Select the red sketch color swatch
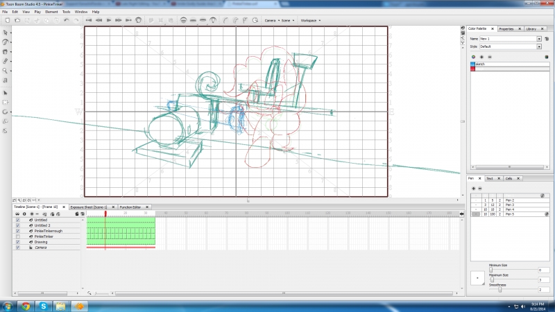This screenshot has height=312, width=555. pyautogui.click(x=473, y=69)
